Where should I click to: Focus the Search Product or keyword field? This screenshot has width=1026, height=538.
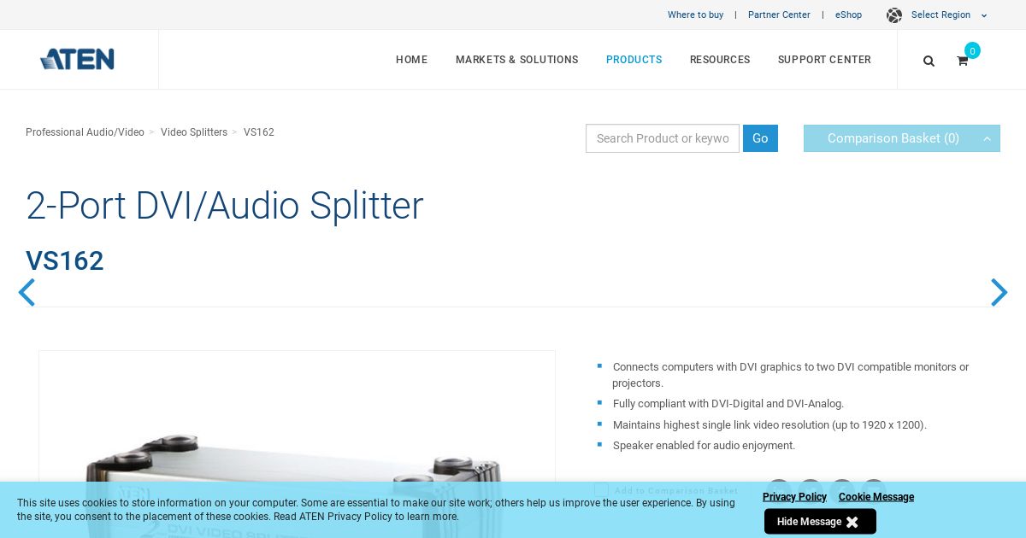[x=663, y=138]
